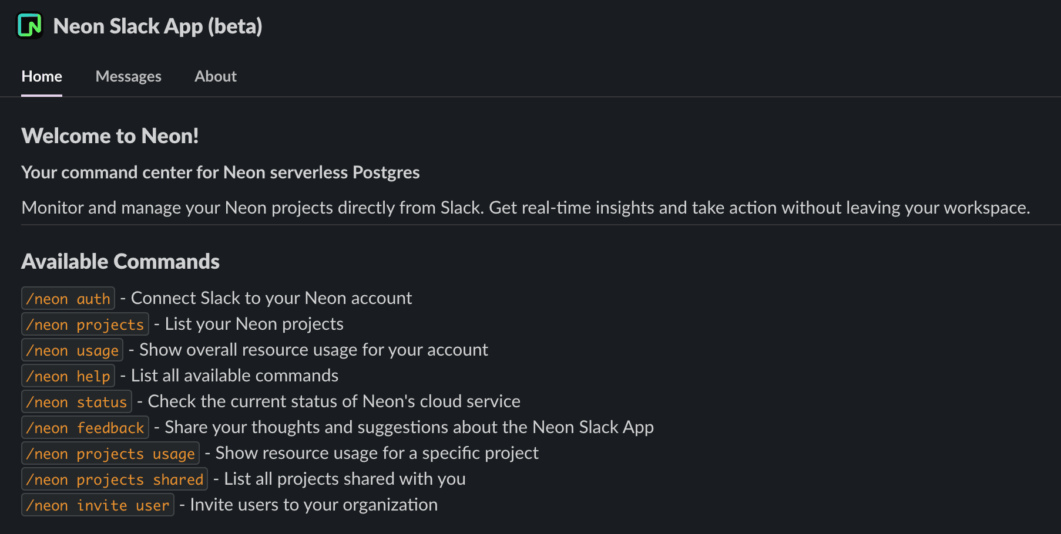Click the Neon app logo icon
This screenshot has width=1061, height=534.
(x=29, y=26)
